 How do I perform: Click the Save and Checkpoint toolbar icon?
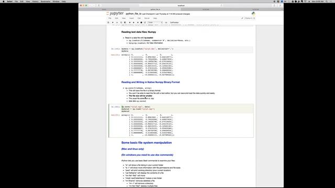click(x=108, y=22)
